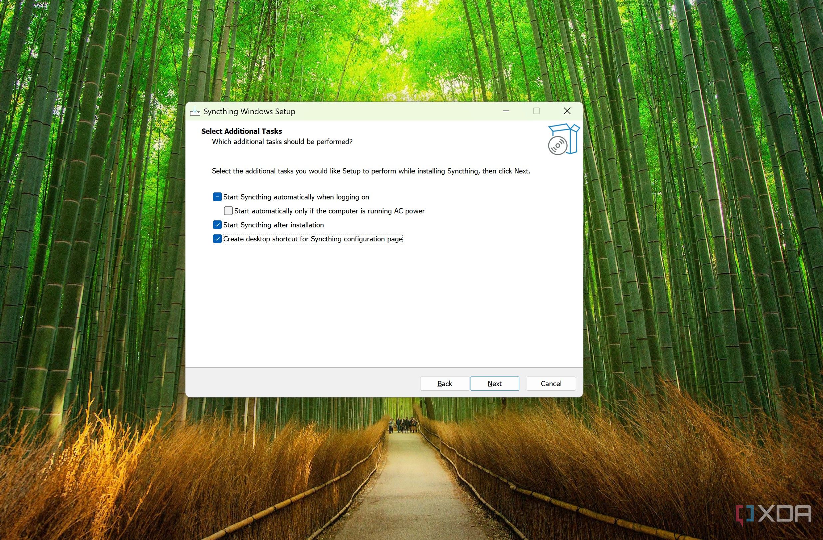Click the 'Syncthing Windows Setup' title bar text
823x540 pixels.
tap(249, 111)
